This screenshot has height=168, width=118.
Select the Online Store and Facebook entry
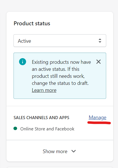pyautogui.click(x=47, y=129)
